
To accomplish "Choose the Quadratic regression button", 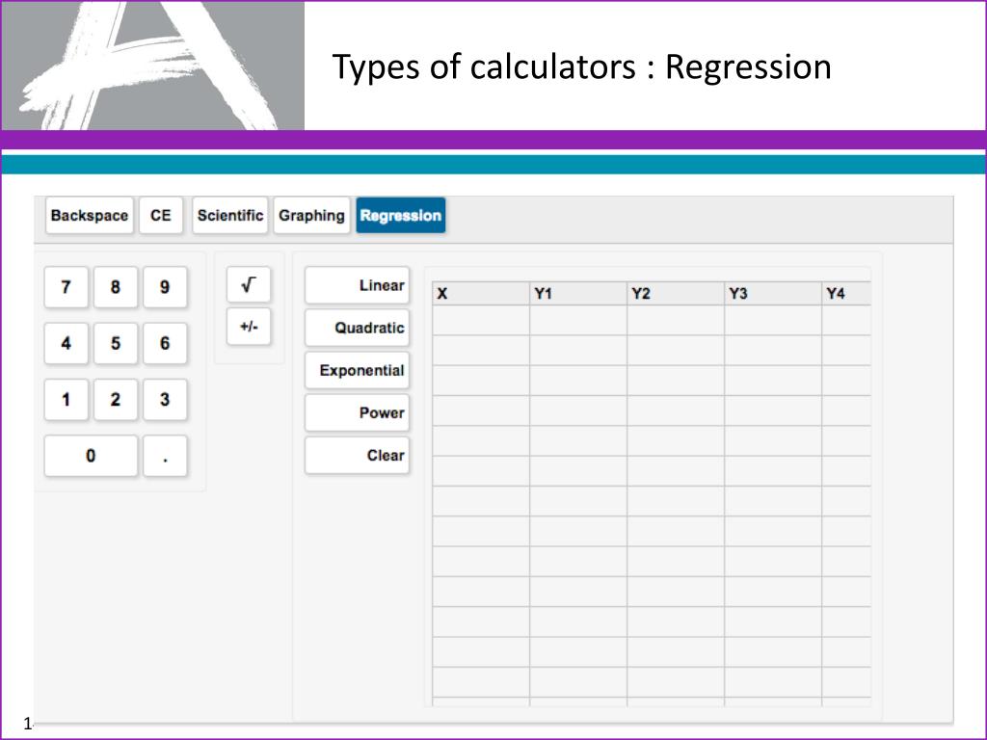I will coord(358,328).
